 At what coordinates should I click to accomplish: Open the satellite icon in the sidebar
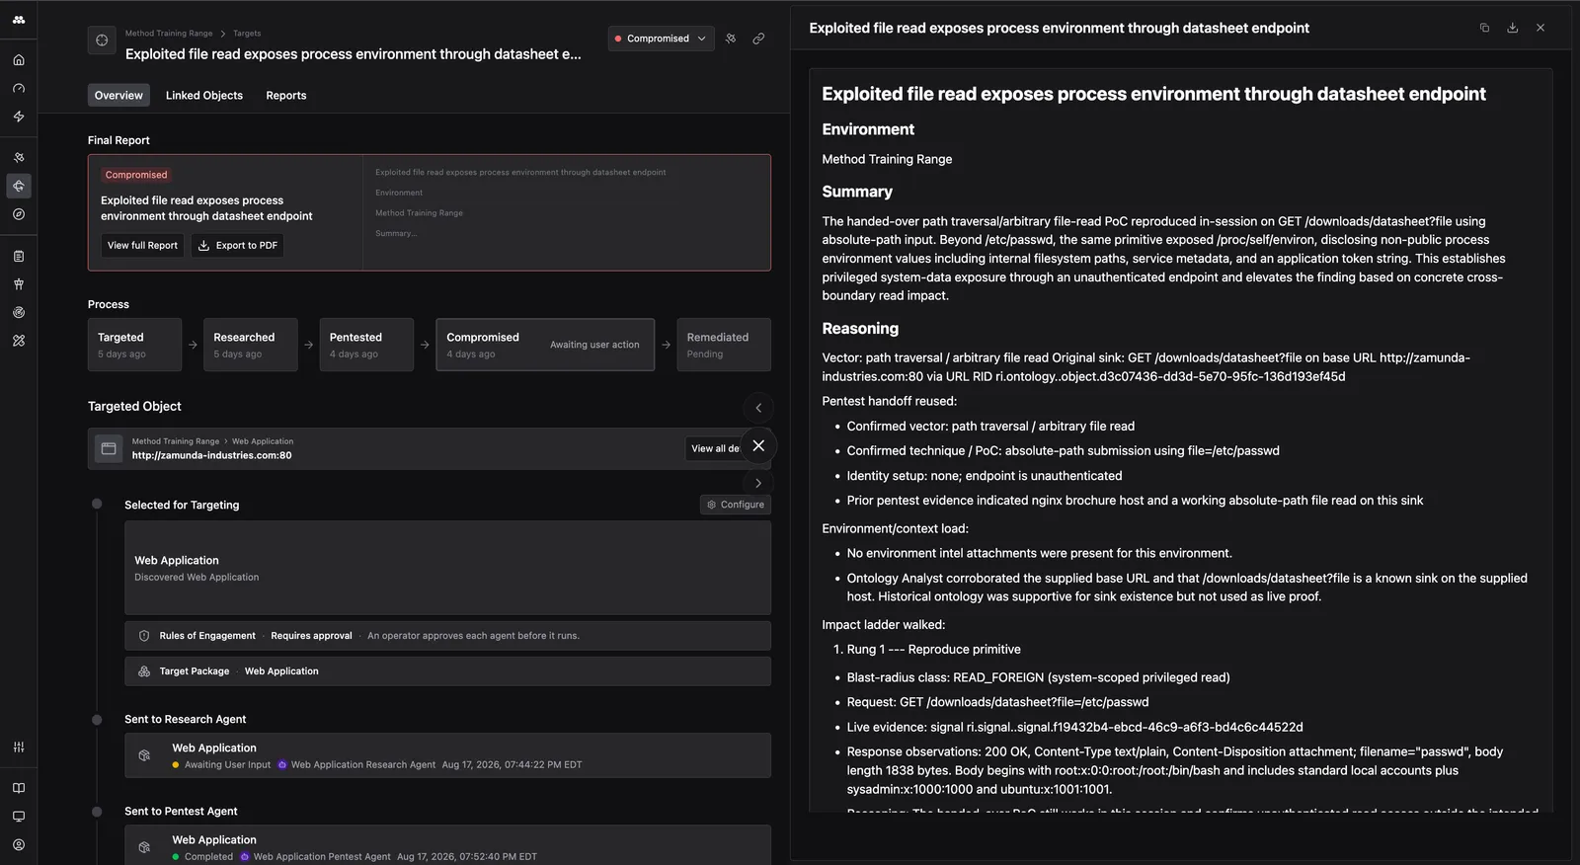click(x=19, y=158)
